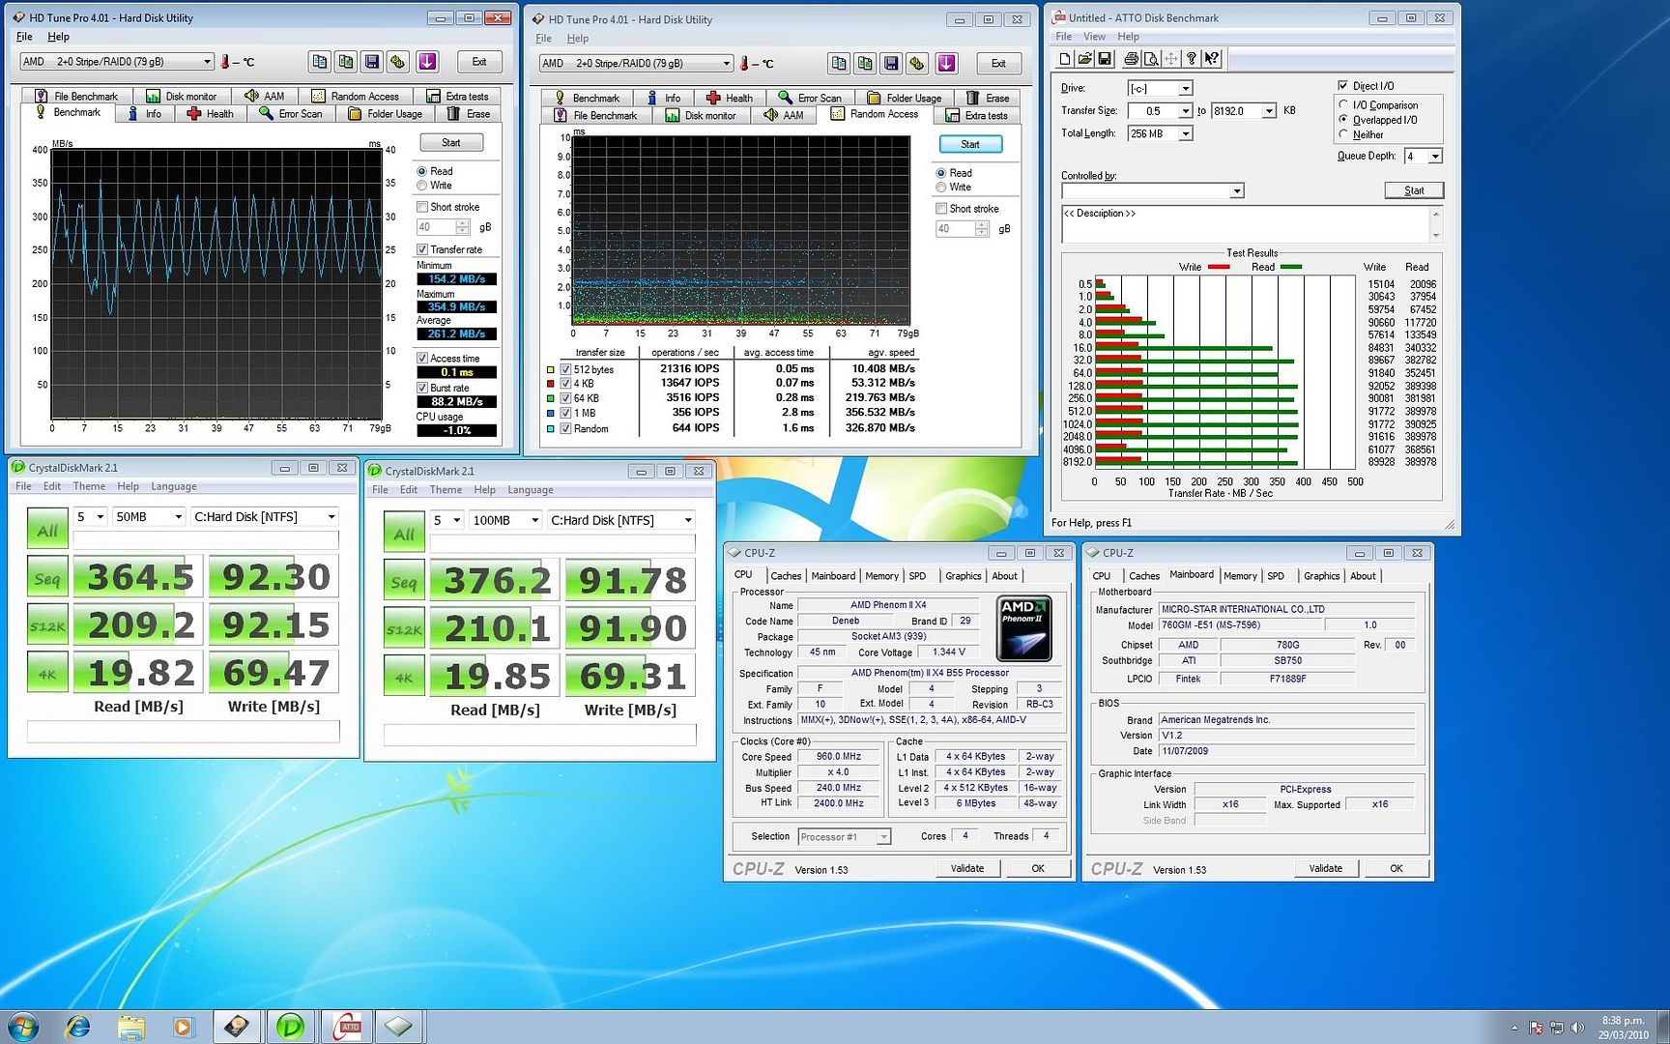Viewport: 1670px width, 1044px height.
Task: Click OK button in right CPU-Z
Action: [x=1396, y=868]
